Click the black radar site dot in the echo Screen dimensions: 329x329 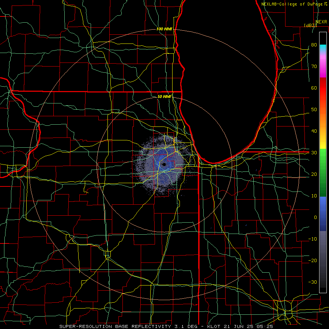(164, 164)
